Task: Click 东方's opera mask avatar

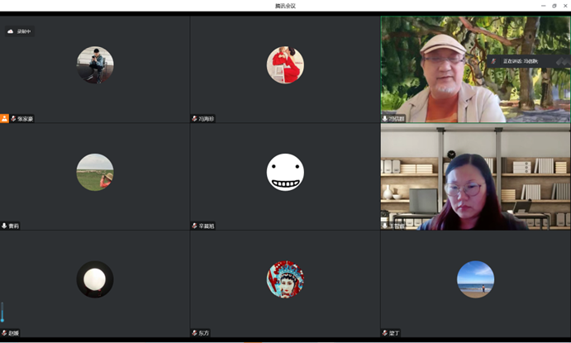Action: click(285, 279)
